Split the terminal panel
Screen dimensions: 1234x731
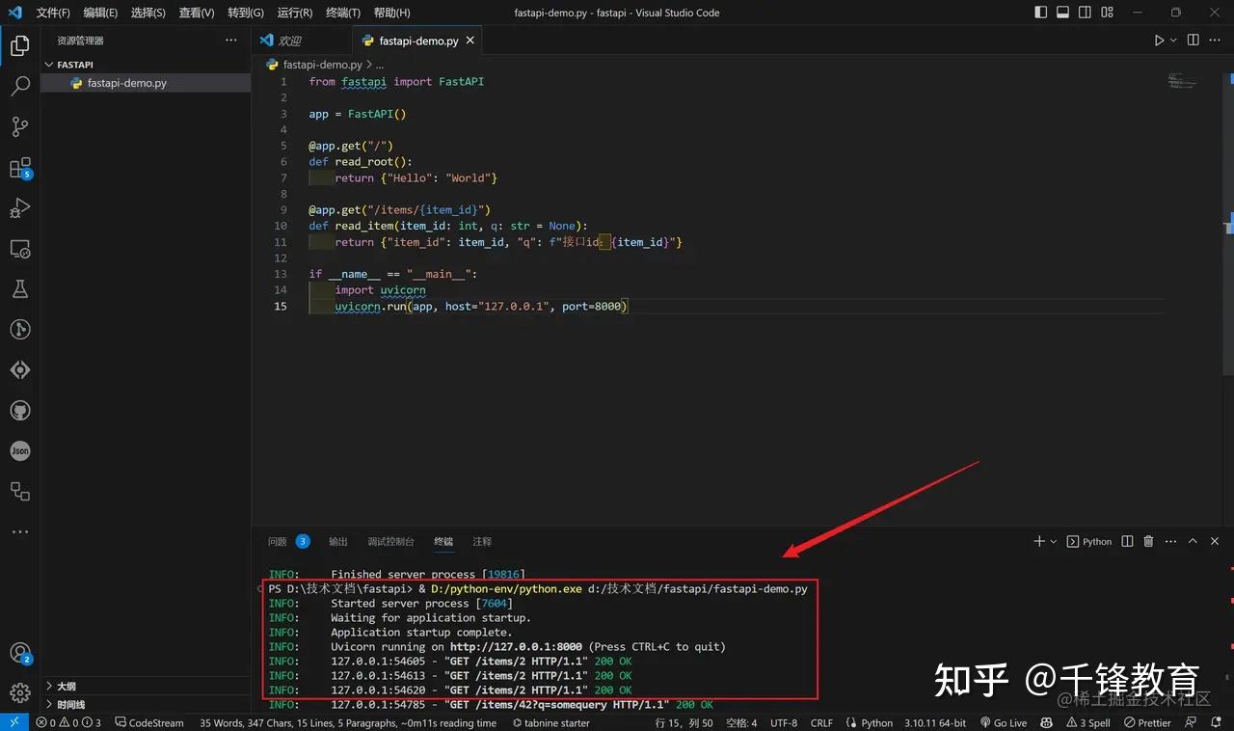pyautogui.click(x=1126, y=541)
